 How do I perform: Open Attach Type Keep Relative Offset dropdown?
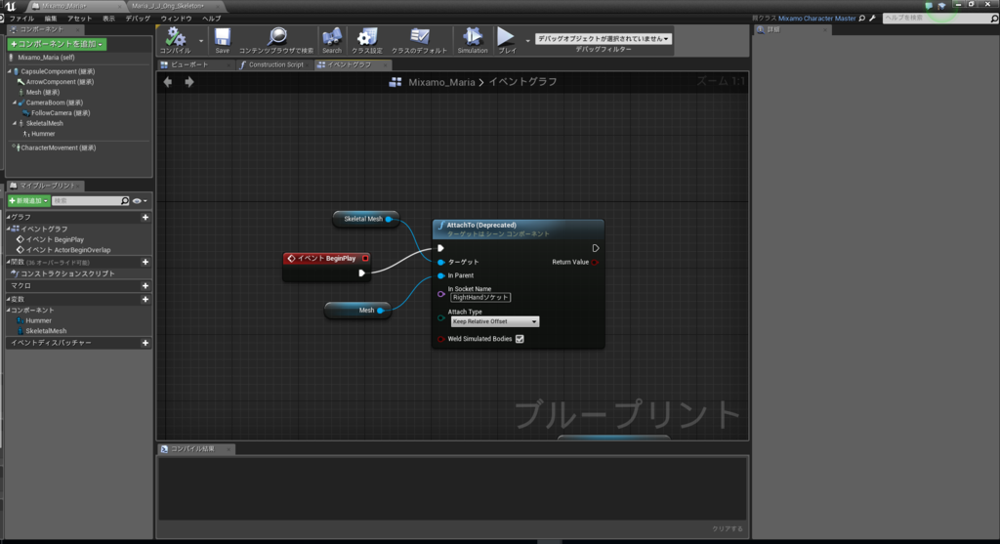tap(495, 321)
